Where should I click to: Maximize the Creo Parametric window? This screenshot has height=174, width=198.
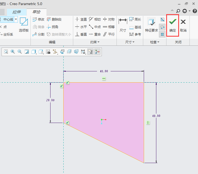click(x=186, y=4)
